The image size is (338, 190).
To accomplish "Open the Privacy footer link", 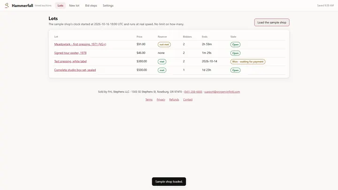I will 161,99.
